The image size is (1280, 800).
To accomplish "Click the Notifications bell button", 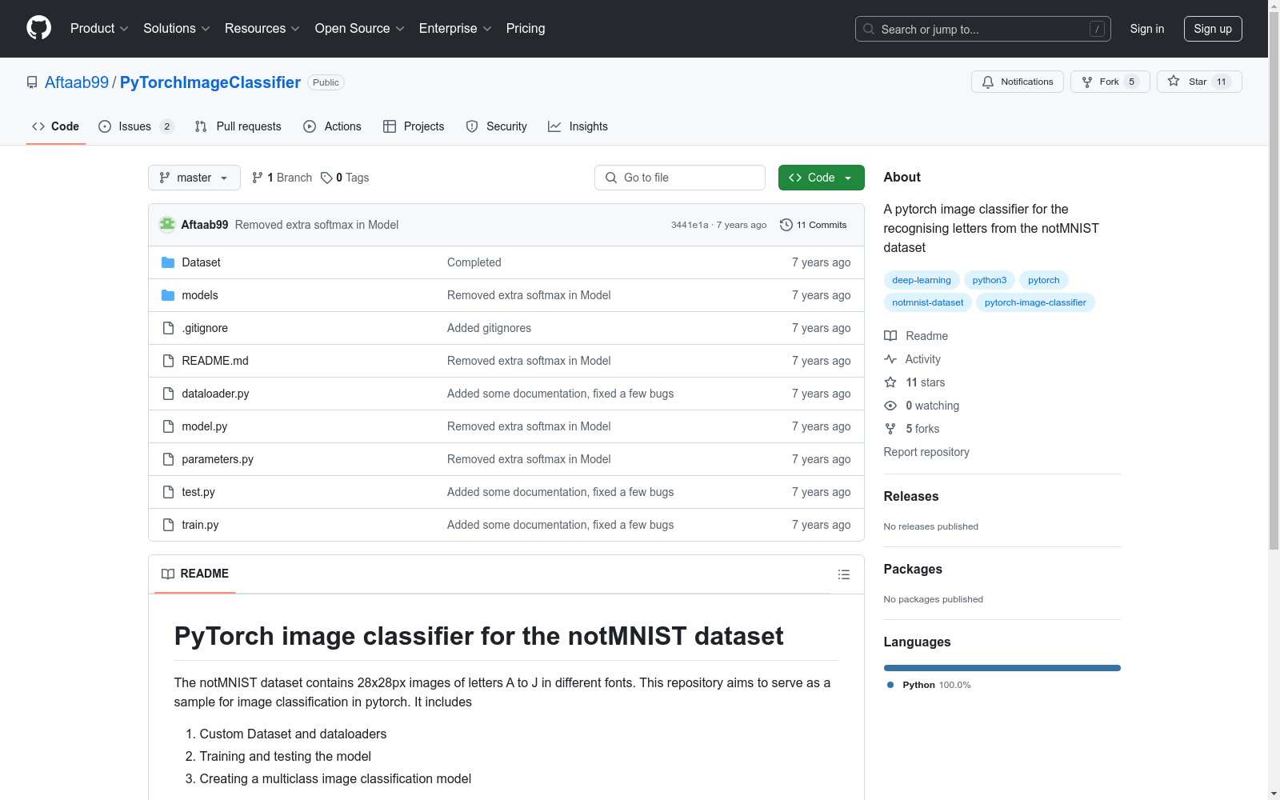I will click(x=1018, y=82).
